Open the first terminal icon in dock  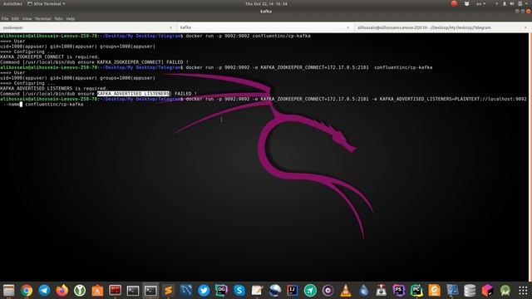(133, 291)
